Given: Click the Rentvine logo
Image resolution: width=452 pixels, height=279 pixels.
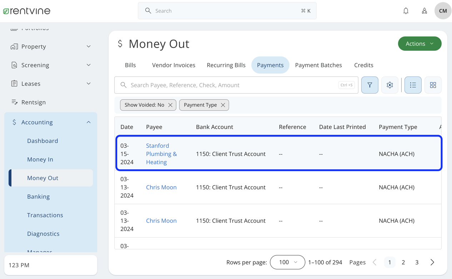Looking at the screenshot, I should pyautogui.click(x=26, y=10).
